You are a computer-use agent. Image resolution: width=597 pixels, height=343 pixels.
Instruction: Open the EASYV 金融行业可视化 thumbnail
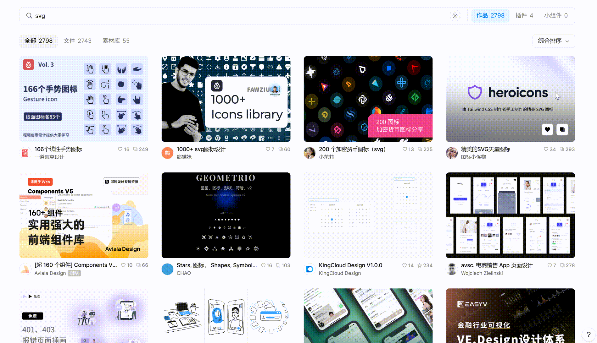point(510,316)
